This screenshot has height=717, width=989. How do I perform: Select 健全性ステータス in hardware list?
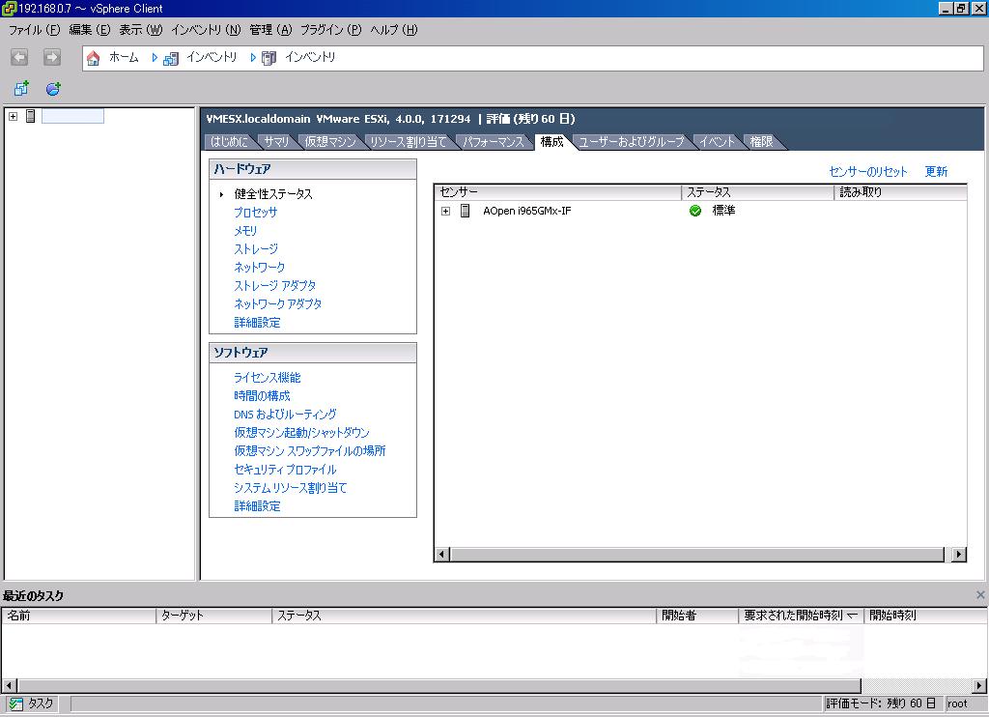tap(273, 194)
